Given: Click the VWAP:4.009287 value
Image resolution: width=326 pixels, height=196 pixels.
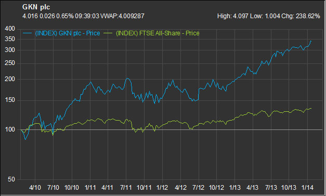Looking at the screenshot, I should tap(122, 16).
